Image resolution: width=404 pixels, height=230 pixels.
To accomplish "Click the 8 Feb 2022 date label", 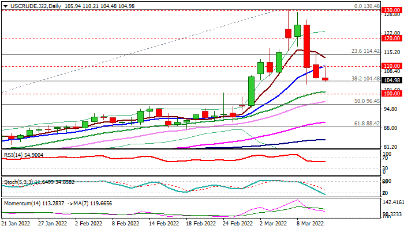I will 126,223.
